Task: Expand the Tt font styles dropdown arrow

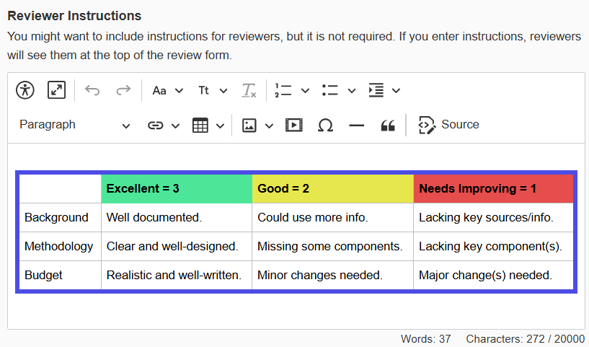Action: (x=223, y=91)
